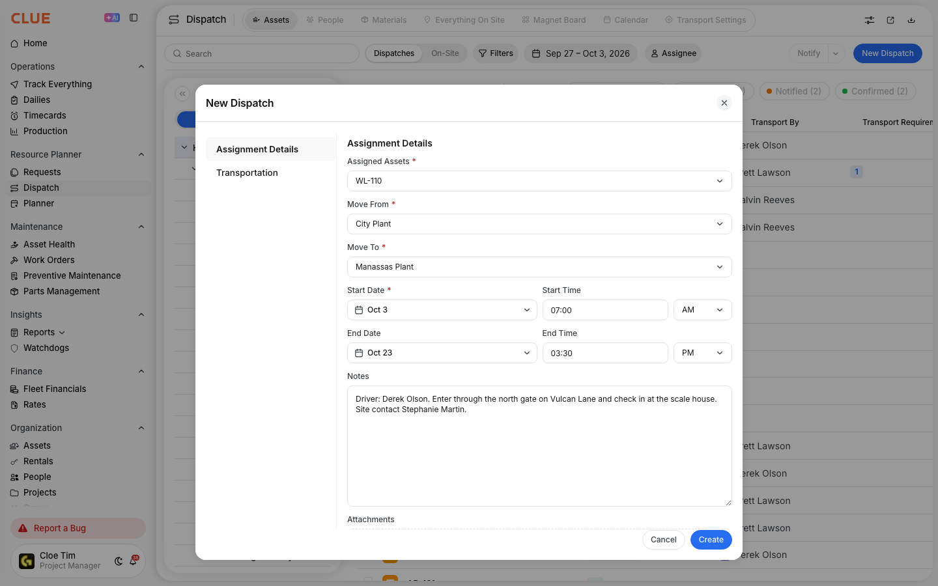Open the Move From dropdown showing City Plant
Screen dimensions: 938x586
click(539, 224)
